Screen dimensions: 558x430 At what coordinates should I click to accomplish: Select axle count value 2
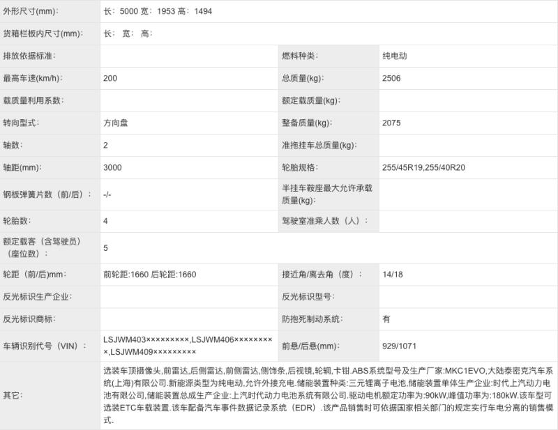(x=106, y=145)
